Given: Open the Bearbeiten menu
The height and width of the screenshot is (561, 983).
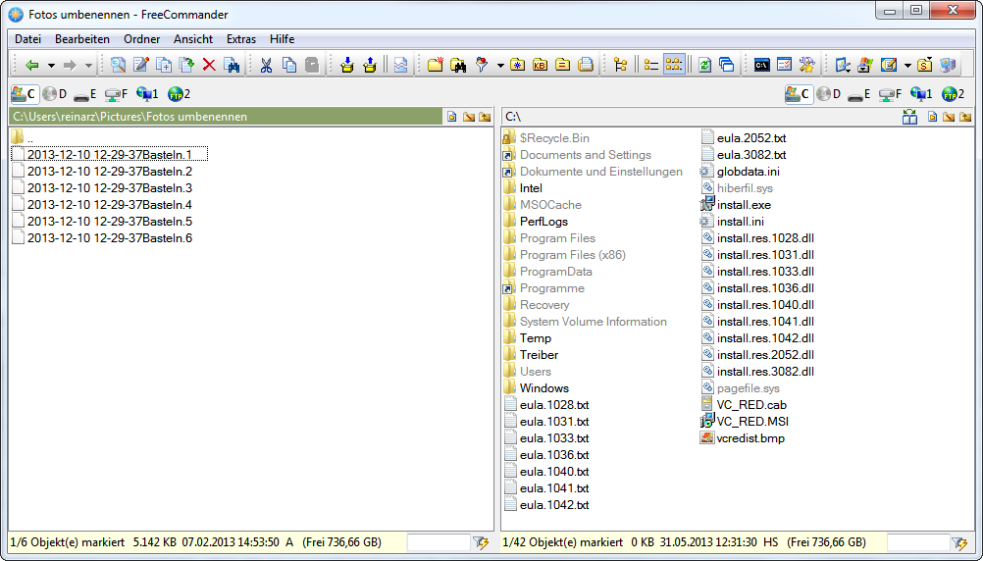Looking at the screenshot, I should (82, 39).
